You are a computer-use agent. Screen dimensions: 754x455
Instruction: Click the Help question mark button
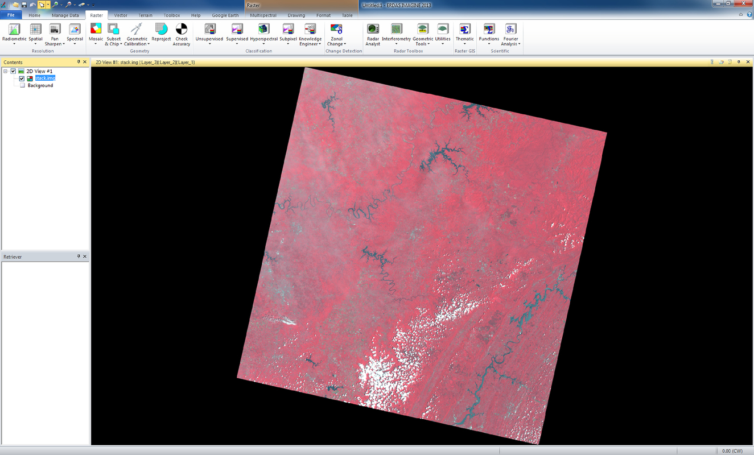(x=749, y=13)
